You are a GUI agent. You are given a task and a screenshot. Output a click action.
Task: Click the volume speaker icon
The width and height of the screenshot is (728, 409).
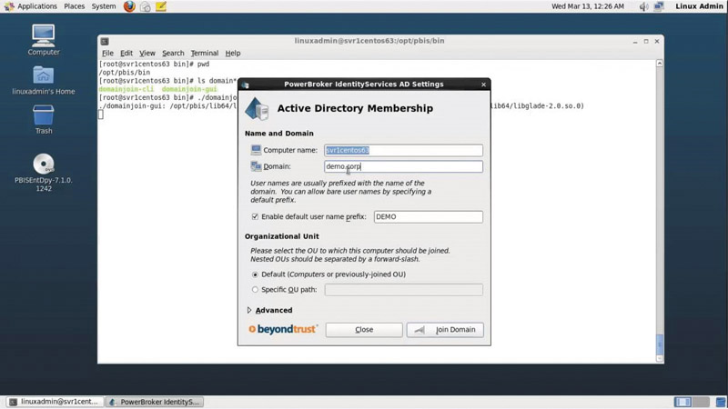pos(643,6)
